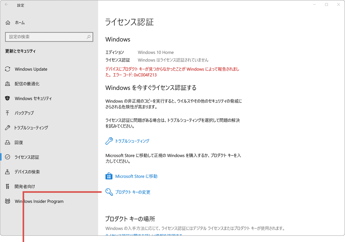
Task: Open the トラブルシューティング link
Action: tap(132, 141)
